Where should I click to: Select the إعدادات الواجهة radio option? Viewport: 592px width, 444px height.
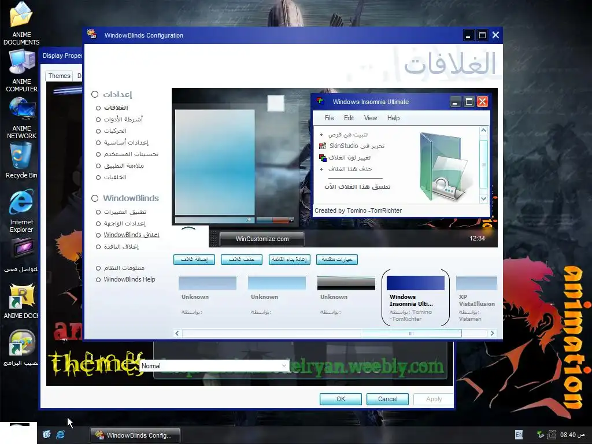[98, 224]
